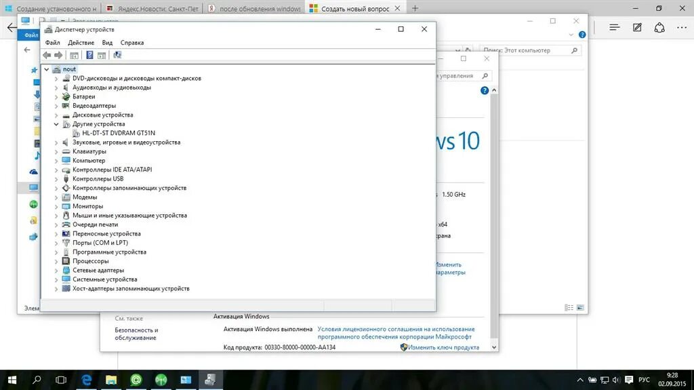The image size is (694, 390).
Task: Expand Системные устройства node
Action: 56,279
